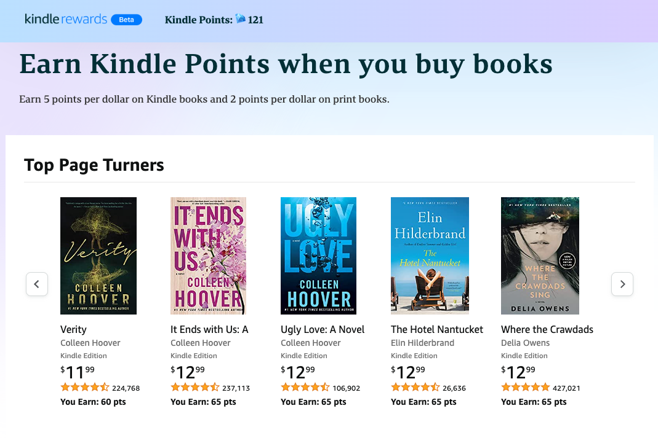Click the right chevron beside Where the Crawdads Sing
Image resolution: width=658 pixels, height=438 pixels.
pyautogui.click(x=622, y=284)
